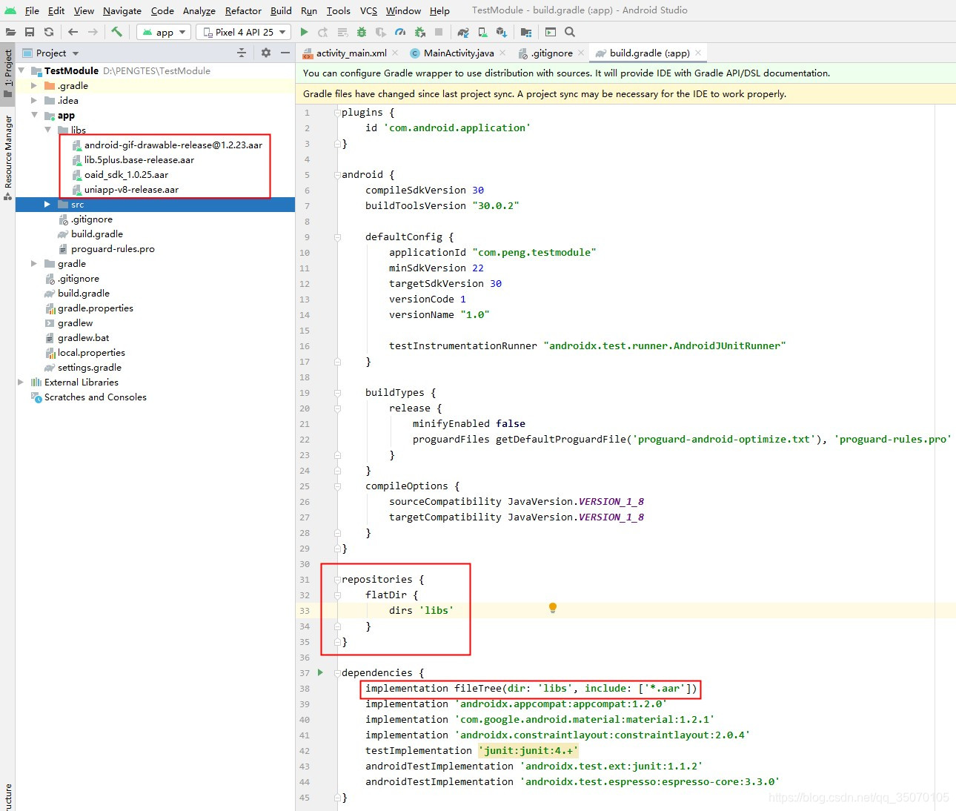Fold the android block at line 5
This screenshot has width=956, height=811.
[x=337, y=175]
